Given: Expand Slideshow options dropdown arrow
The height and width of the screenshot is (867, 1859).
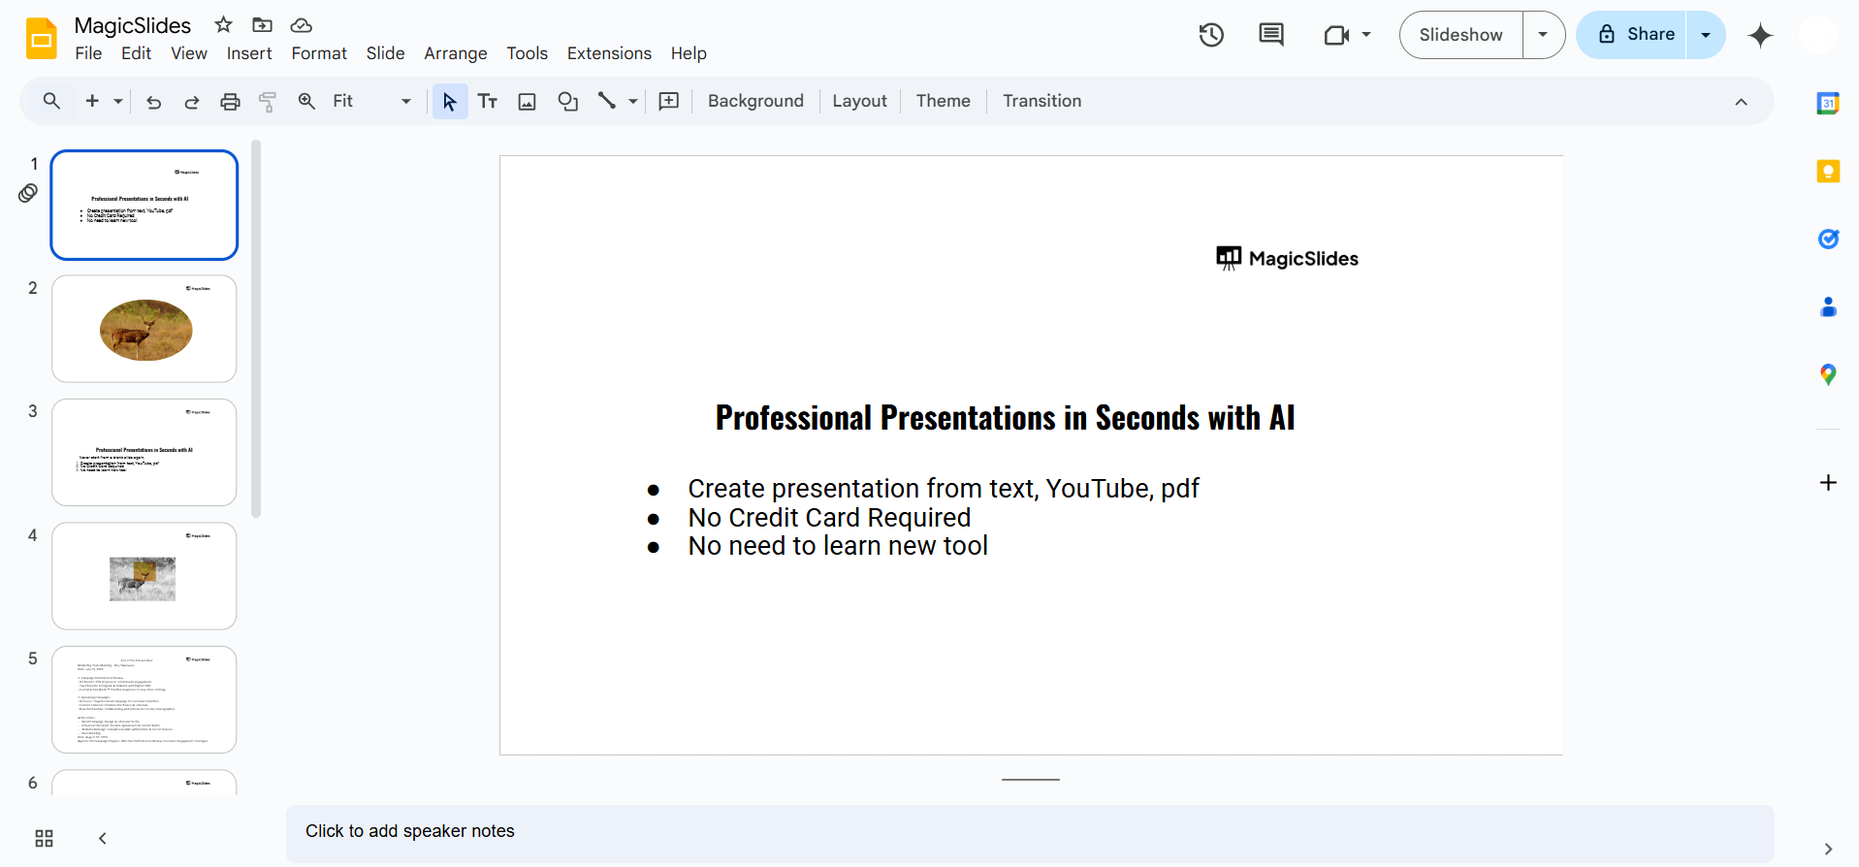Looking at the screenshot, I should point(1543,35).
